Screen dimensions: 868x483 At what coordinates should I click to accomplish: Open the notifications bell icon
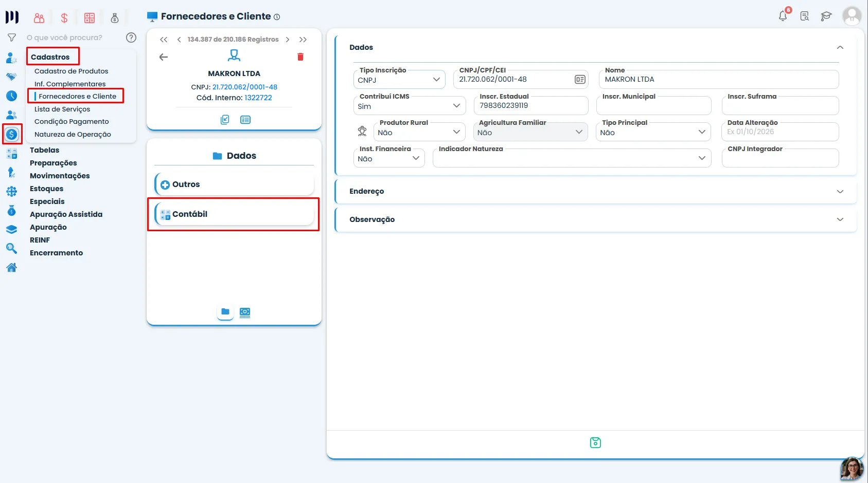coord(783,16)
